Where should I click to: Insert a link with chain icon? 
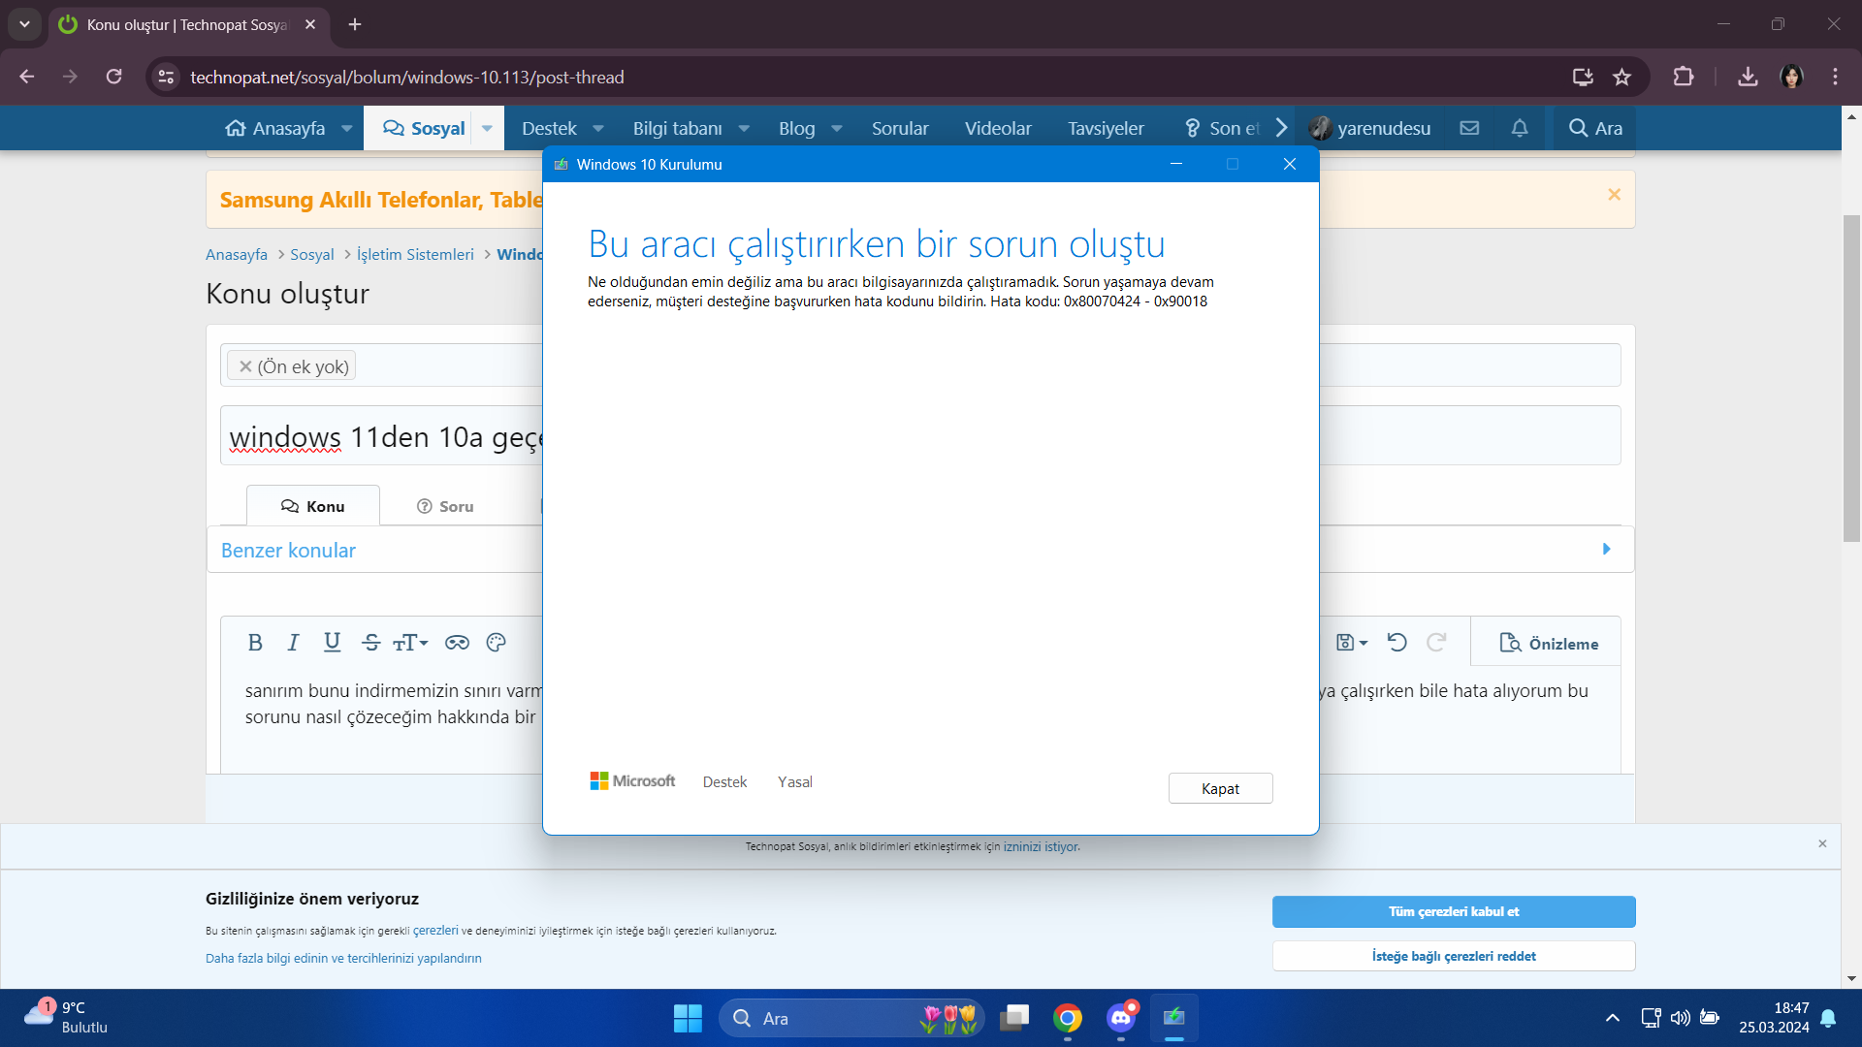pos(457,643)
